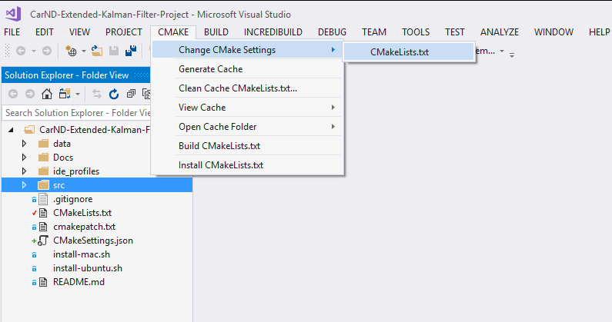Expand the Docs folder arrow

pyautogui.click(x=24, y=158)
